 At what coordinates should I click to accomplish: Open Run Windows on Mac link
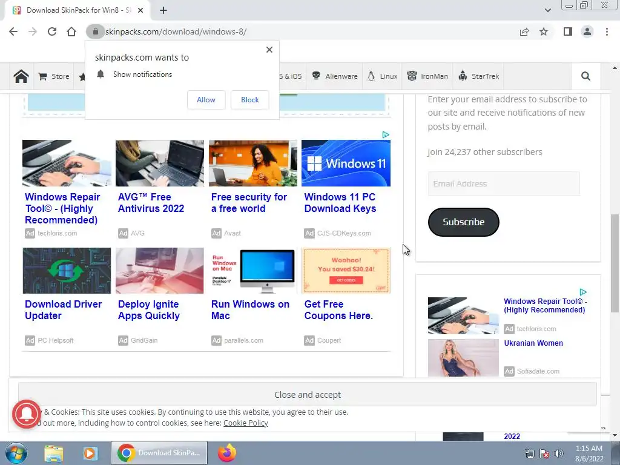[x=250, y=309]
